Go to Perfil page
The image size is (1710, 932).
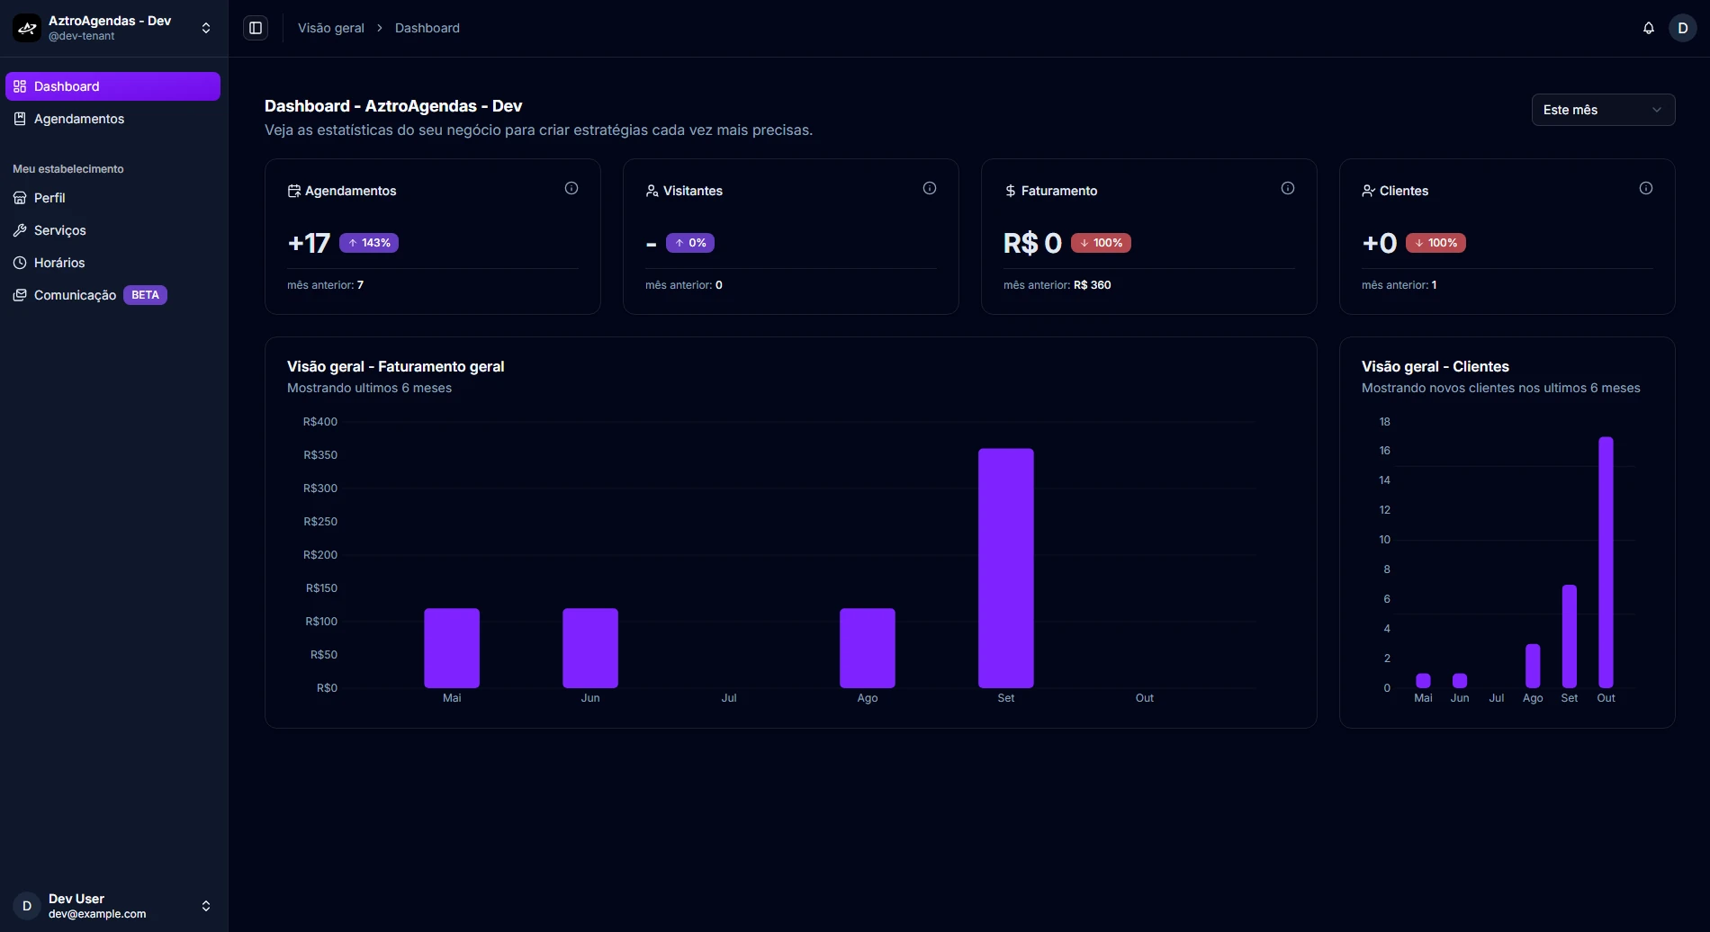pos(112,198)
